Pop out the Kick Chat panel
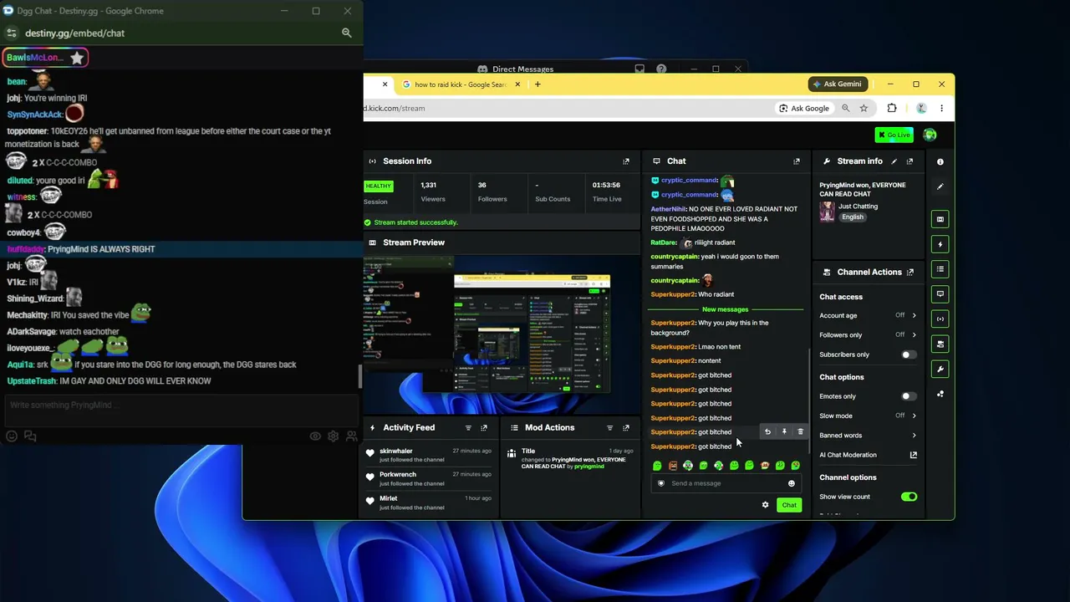 [x=797, y=161]
